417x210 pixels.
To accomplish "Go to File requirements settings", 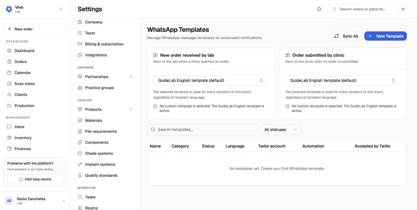I will [x=105, y=131].
